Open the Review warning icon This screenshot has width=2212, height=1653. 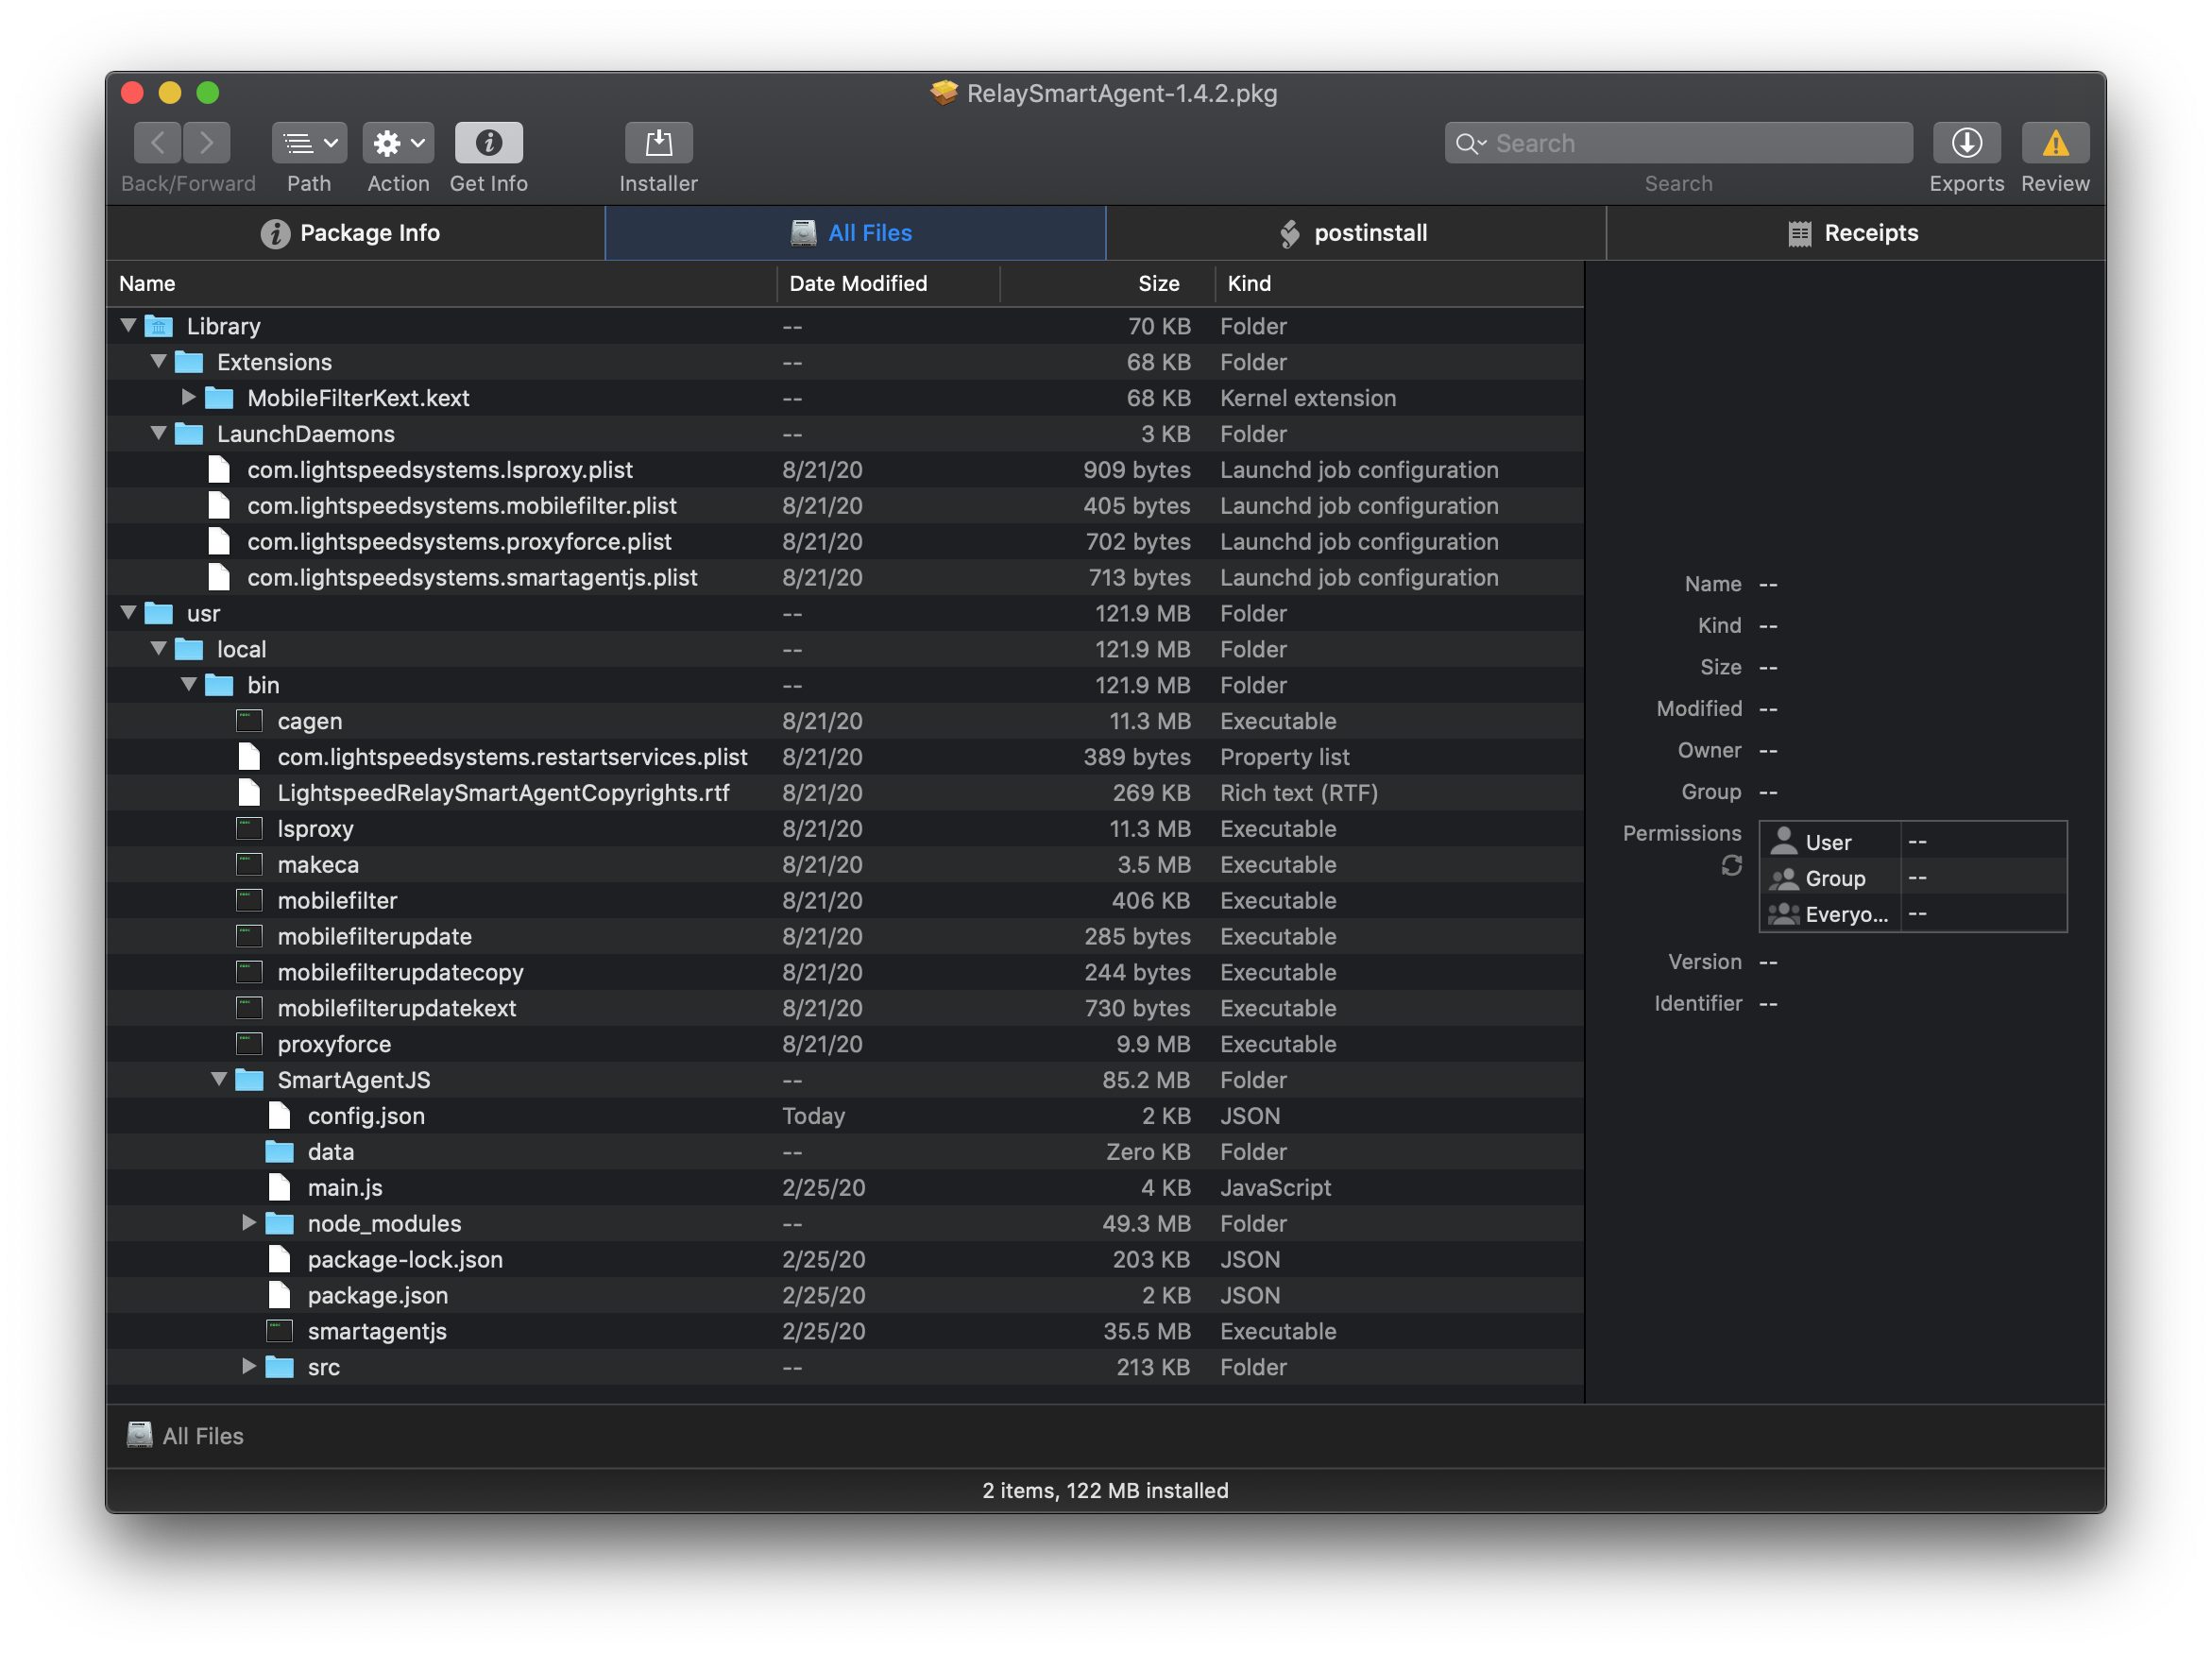[x=2054, y=143]
